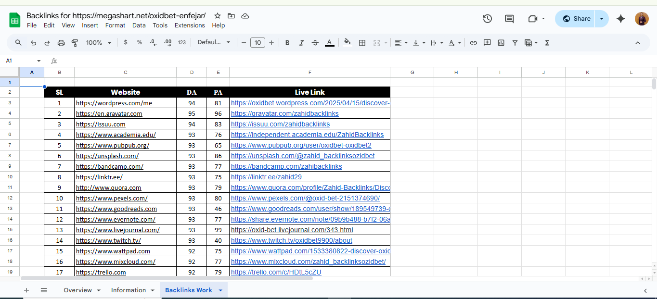Expand the zoom 100% dropdown

click(x=99, y=43)
